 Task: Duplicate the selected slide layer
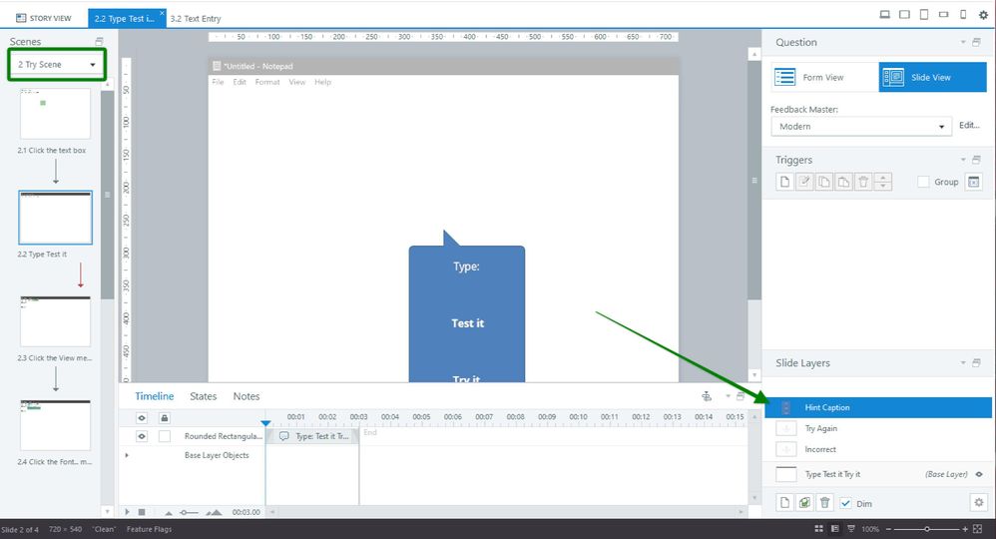pos(804,503)
